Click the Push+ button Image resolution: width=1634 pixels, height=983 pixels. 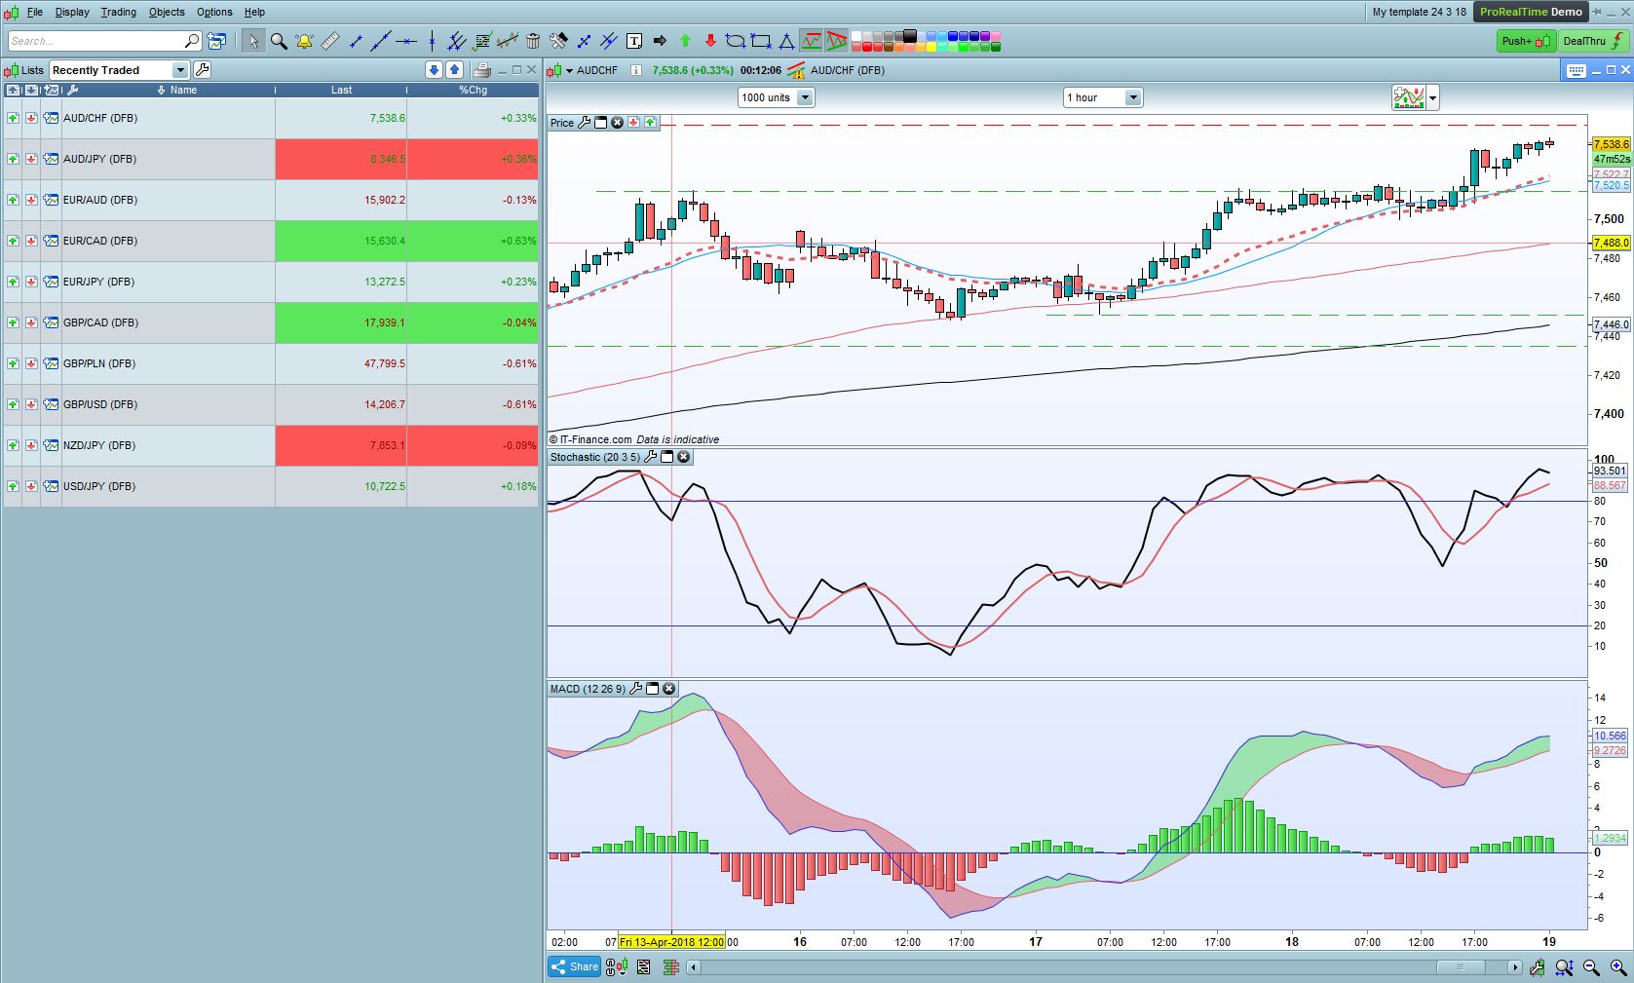click(x=1526, y=41)
